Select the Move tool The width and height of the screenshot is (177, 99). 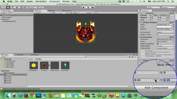[8, 7]
